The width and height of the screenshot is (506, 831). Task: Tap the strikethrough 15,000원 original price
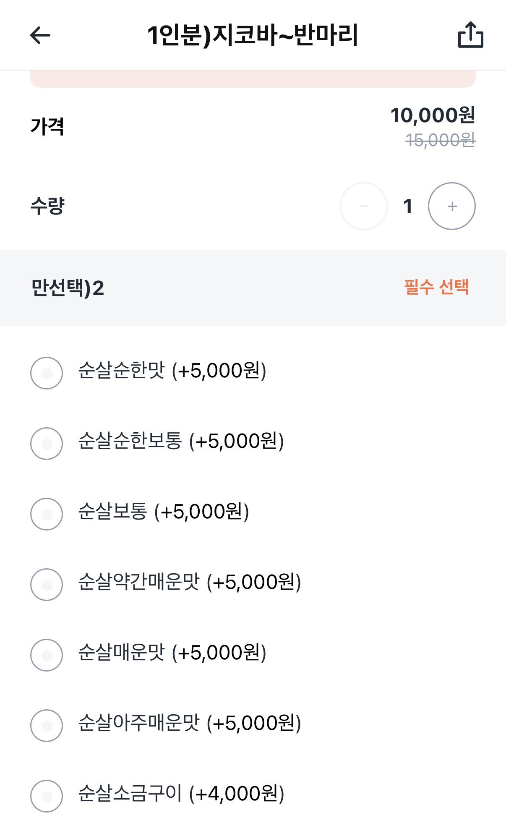(x=440, y=140)
